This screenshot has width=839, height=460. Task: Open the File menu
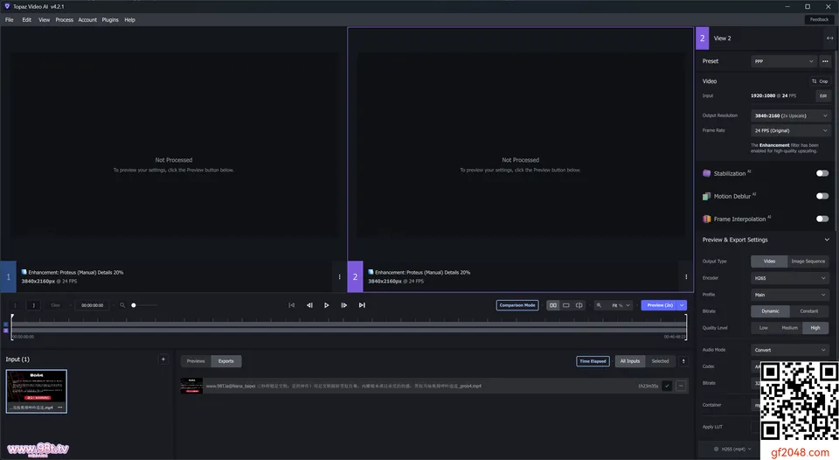(9, 20)
